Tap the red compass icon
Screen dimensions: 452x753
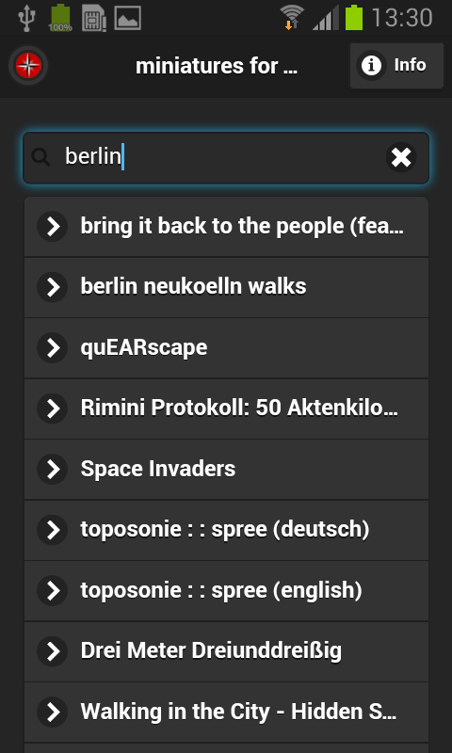pyautogui.click(x=28, y=66)
